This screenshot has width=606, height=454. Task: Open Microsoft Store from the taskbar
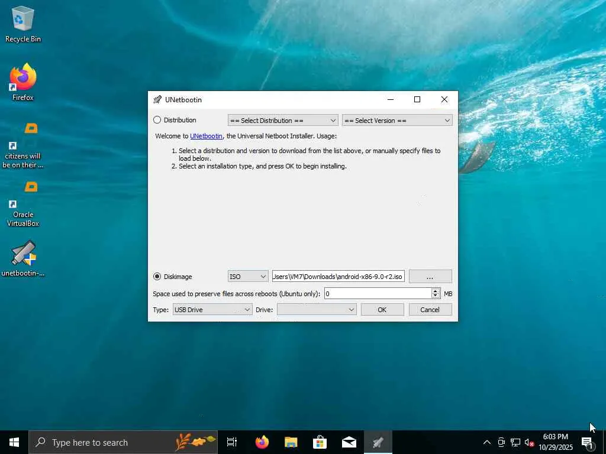(320, 442)
